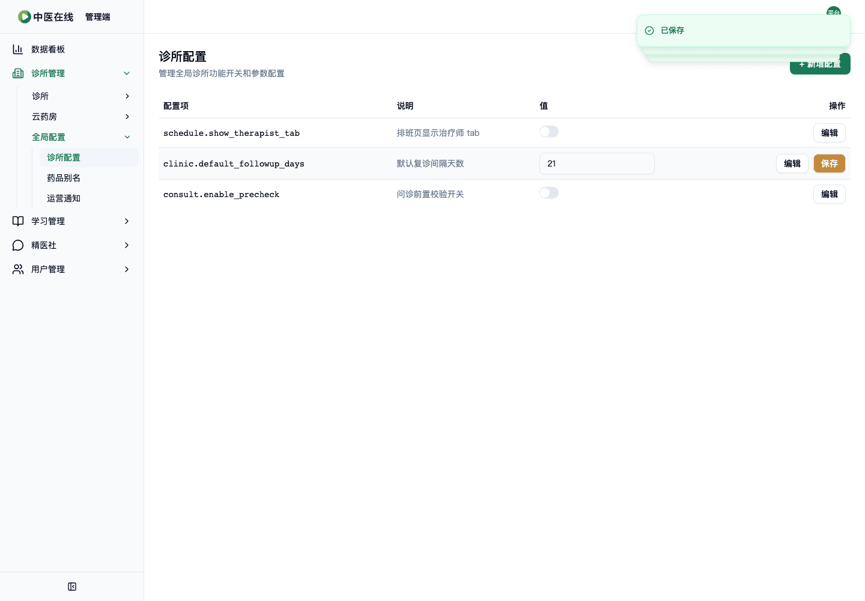Screen dimensions: 865x601
Task: Expand the 精医社 chevron
Action: (127, 245)
